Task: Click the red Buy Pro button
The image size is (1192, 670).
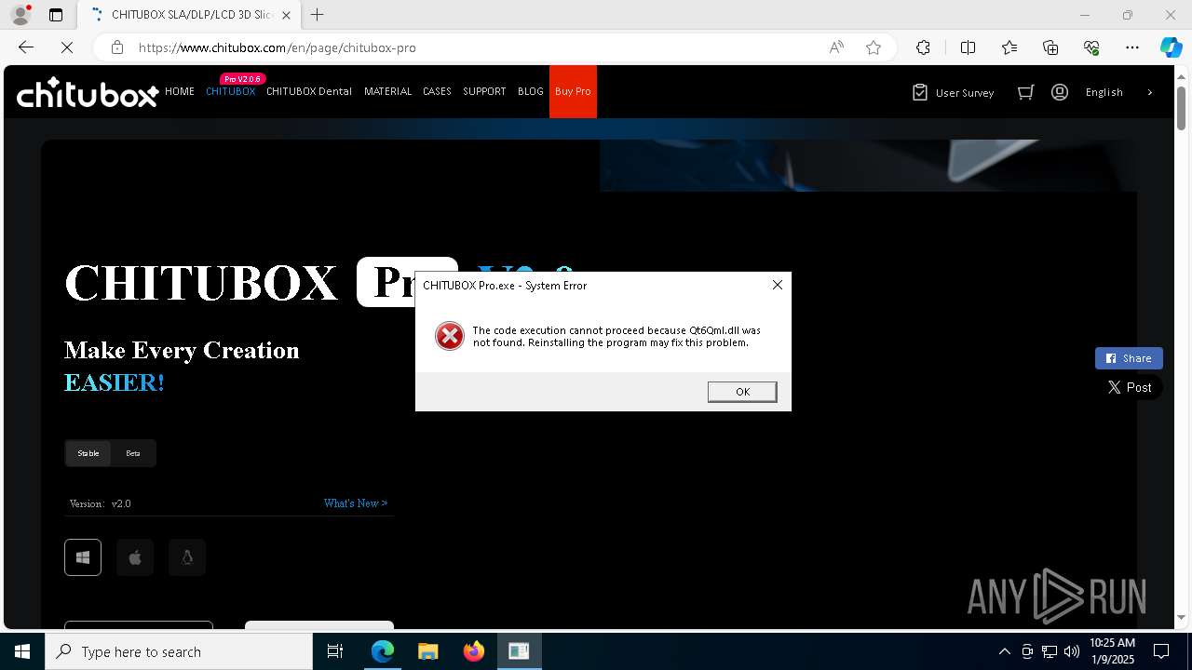Action: 573,91
